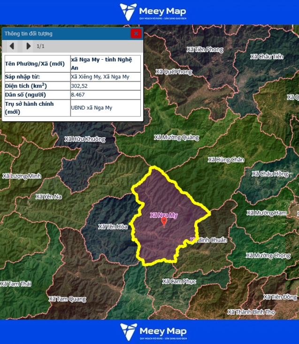
Task: Click the Xã Mường Chọng label
Action: pos(268,256)
